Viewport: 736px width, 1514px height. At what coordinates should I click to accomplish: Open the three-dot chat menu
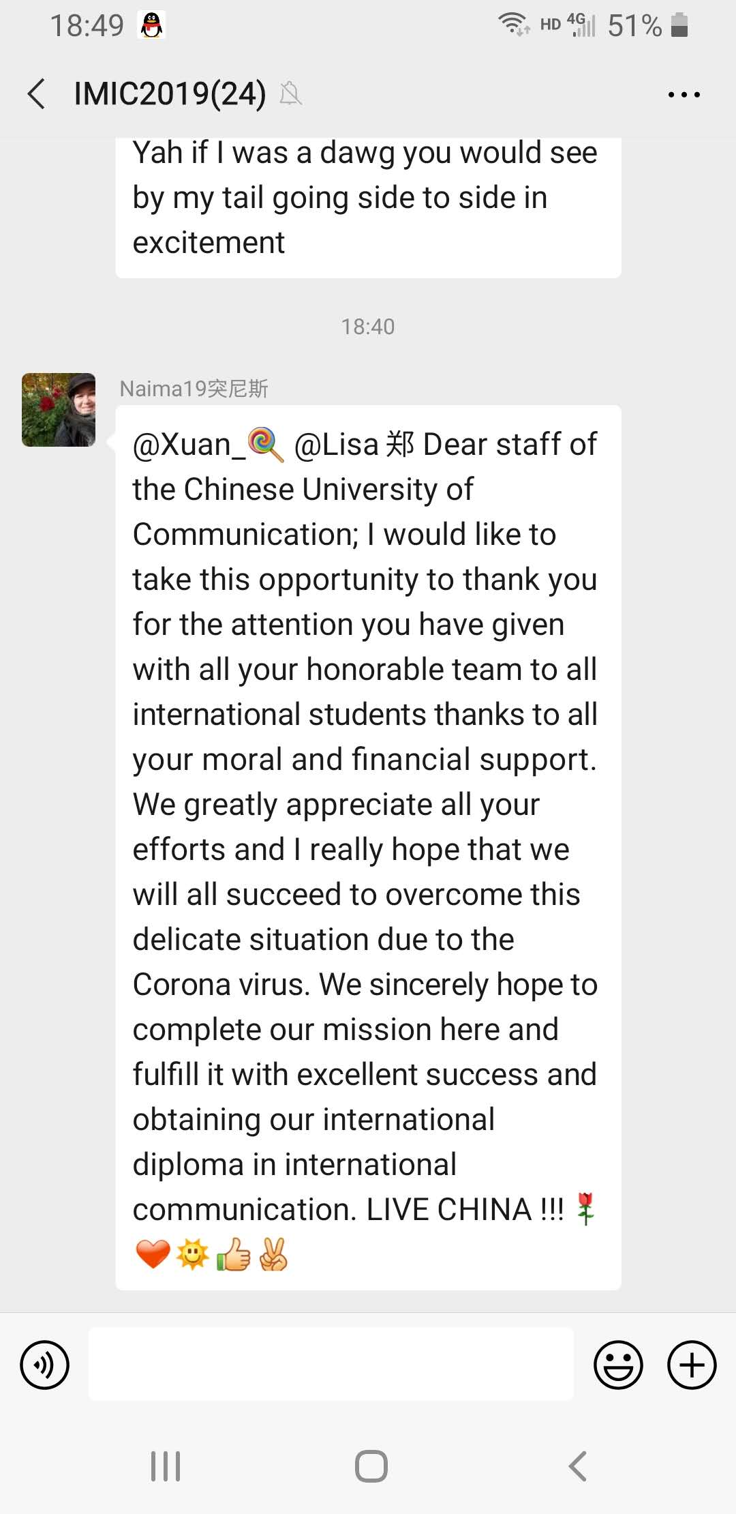684,95
